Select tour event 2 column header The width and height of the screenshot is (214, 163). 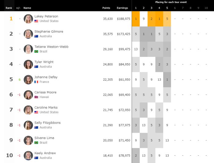click(x=144, y=8)
